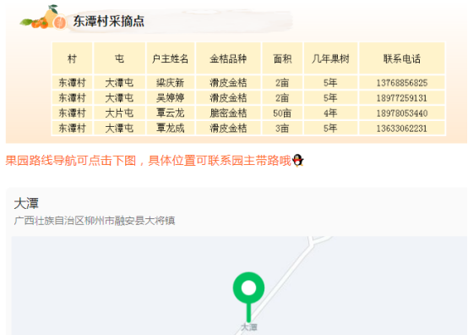Click phone number 13768856825
This screenshot has width=468, height=335.
[402, 83]
